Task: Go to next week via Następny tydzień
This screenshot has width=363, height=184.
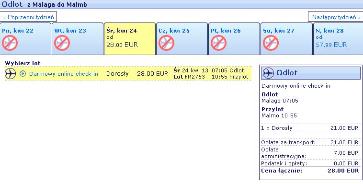Action: pos(336,17)
